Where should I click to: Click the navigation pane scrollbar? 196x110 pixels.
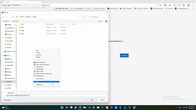tap(16, 57)
